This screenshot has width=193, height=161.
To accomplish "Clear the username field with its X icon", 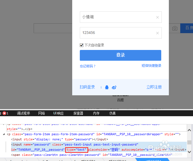I will tap(157, 17).
